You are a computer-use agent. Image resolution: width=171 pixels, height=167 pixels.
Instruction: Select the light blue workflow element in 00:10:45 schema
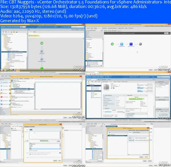pyautogui.click(x=122, y=44)
